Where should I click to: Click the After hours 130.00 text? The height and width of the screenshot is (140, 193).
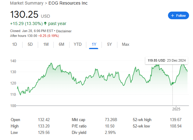(x=23, y=36)
